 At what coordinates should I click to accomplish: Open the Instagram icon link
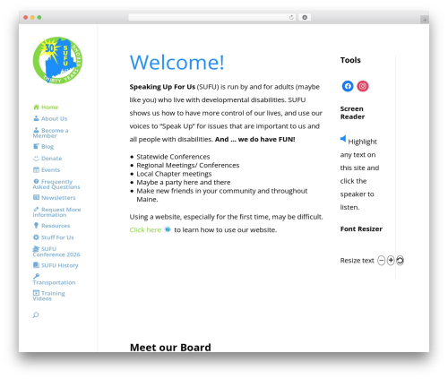(363, 86)
